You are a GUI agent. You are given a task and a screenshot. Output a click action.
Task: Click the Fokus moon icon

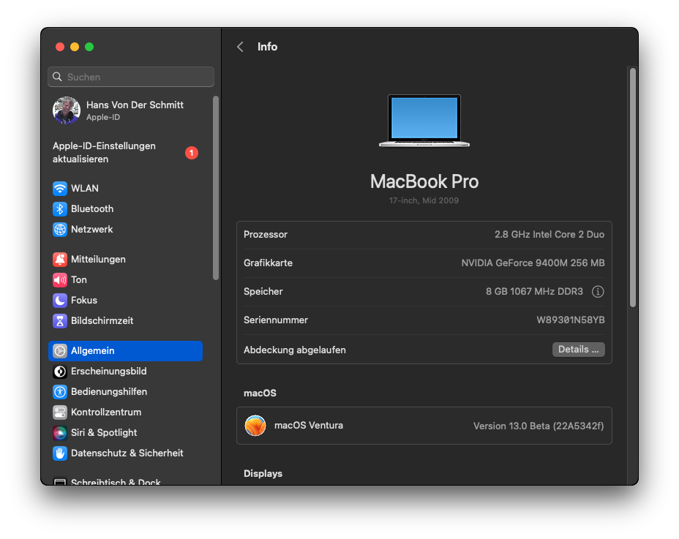tap(60, 300)
